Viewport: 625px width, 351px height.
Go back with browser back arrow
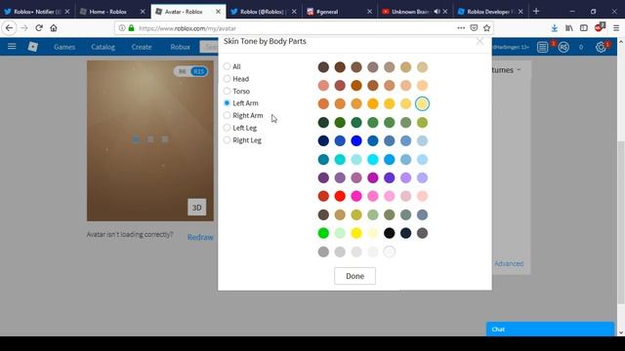coord(9,28)
